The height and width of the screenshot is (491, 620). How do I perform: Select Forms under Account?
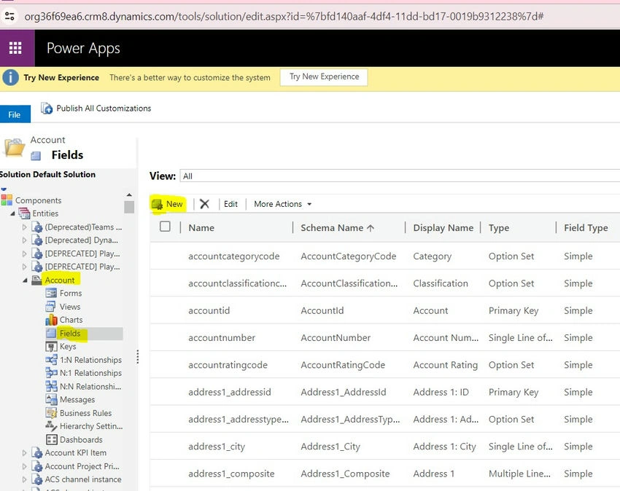coord(71,293)
